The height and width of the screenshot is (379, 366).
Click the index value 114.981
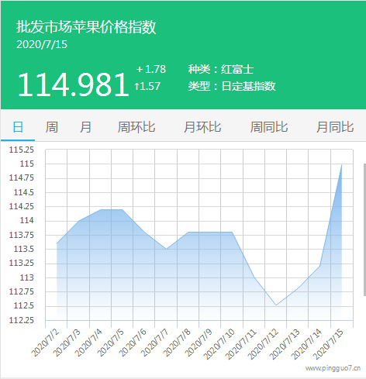pos(73,84)
